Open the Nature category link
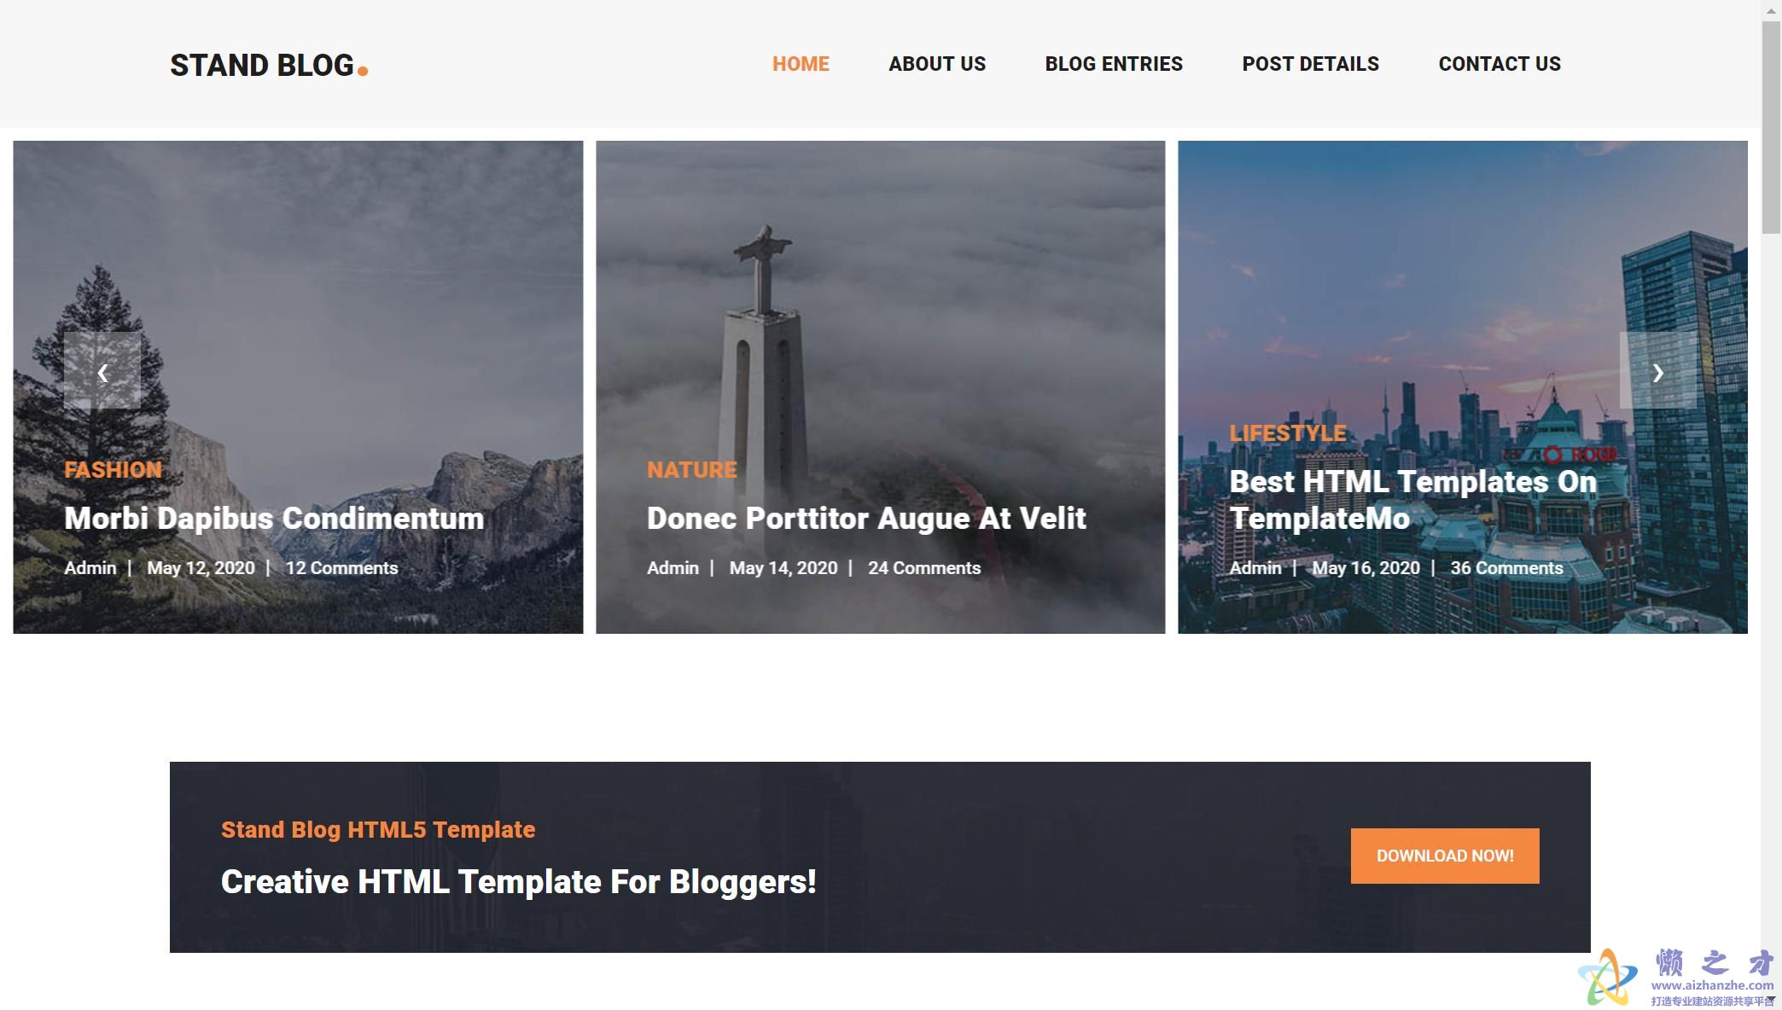The height and width of the screenshot is (1010, 1782). pos(692,470)
